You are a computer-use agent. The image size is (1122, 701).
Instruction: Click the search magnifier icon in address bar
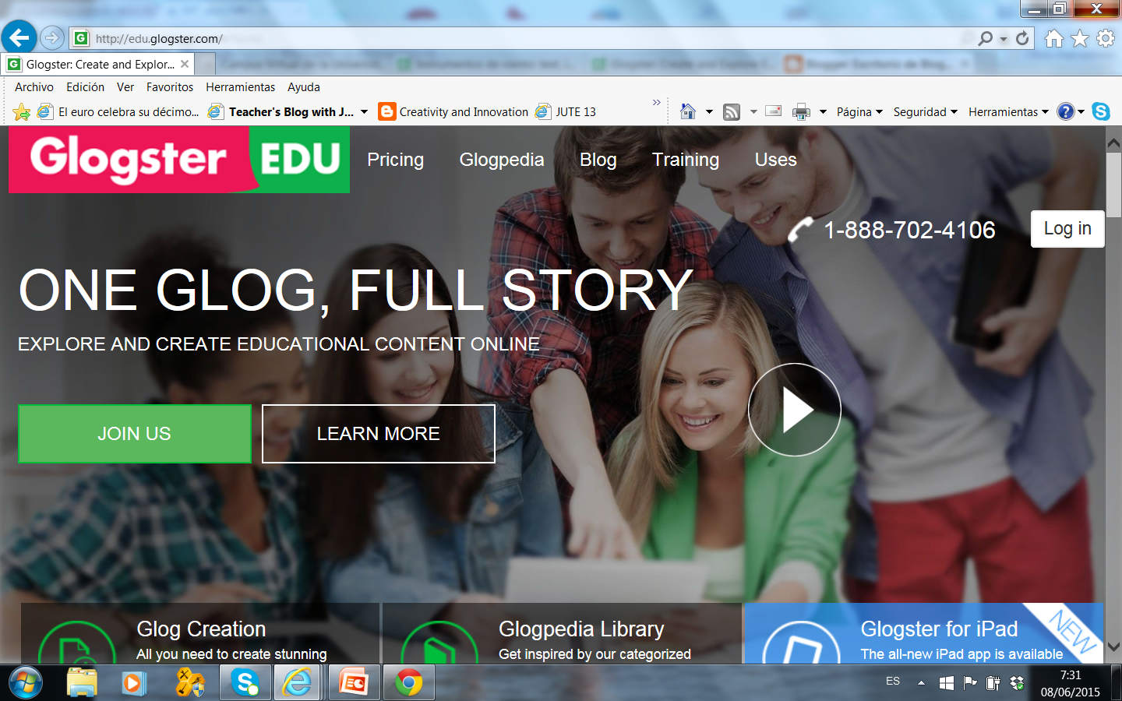pyautogui.click(x=986, y=38)
